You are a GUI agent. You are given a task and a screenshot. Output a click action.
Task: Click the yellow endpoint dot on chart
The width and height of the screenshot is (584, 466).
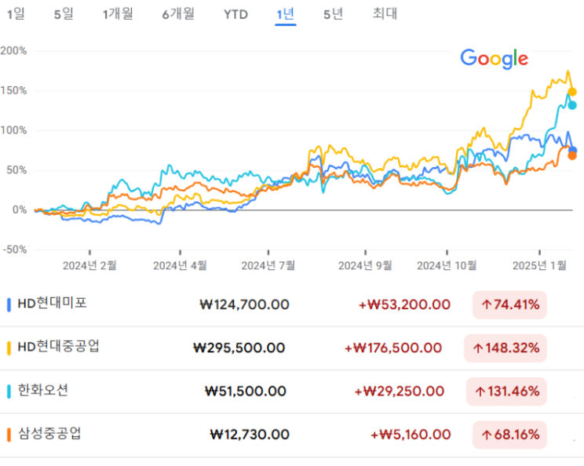pyautogui.click(x=572, y=92)
